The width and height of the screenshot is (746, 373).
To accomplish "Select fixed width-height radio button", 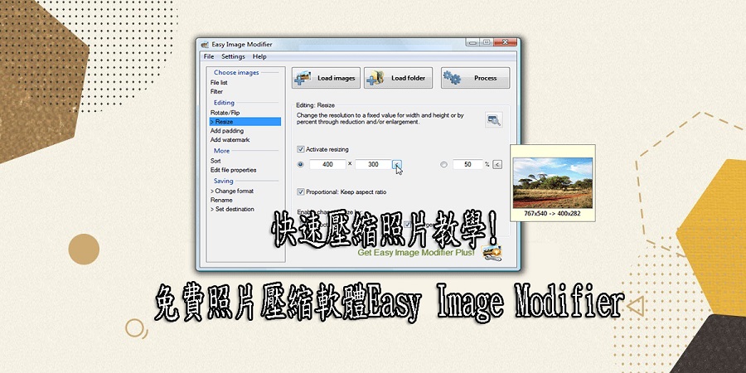I will [300, 165].
